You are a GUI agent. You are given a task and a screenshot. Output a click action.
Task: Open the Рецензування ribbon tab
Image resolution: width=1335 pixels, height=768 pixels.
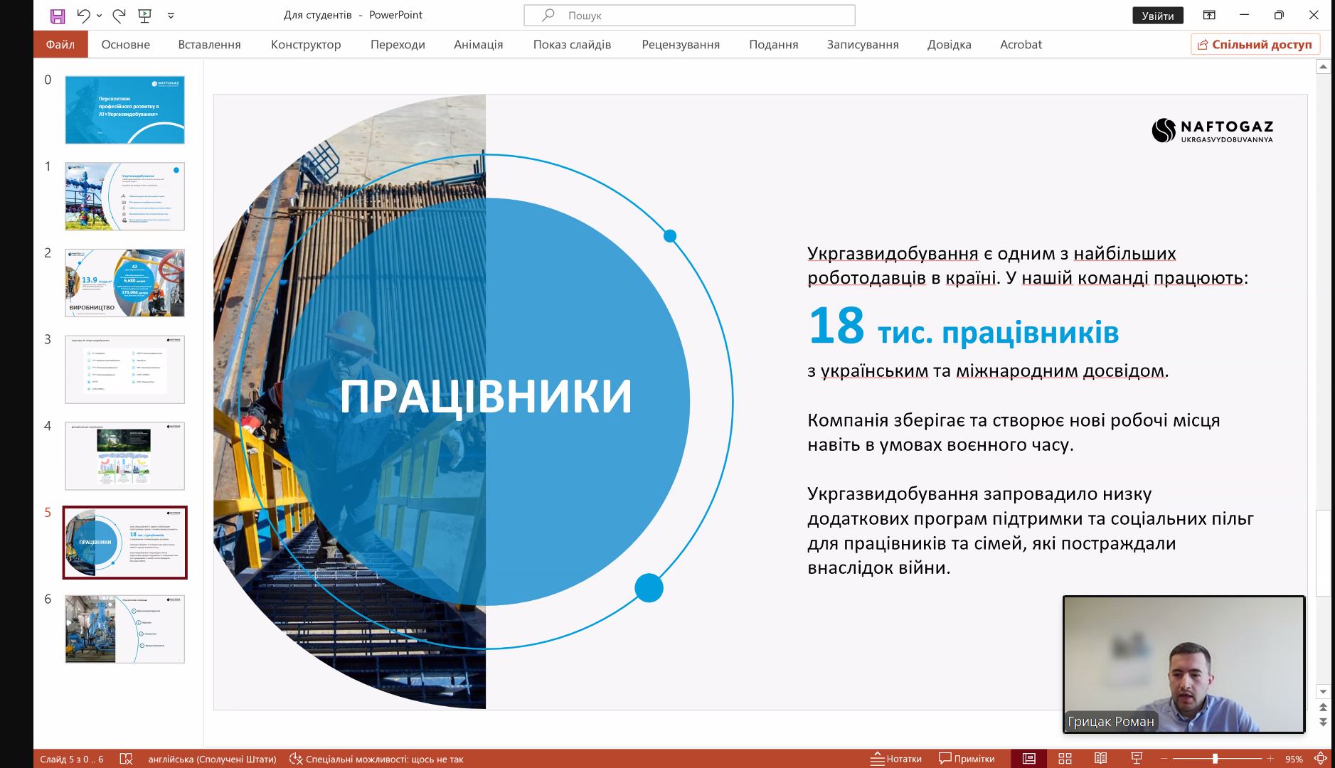tap(681, 44)
